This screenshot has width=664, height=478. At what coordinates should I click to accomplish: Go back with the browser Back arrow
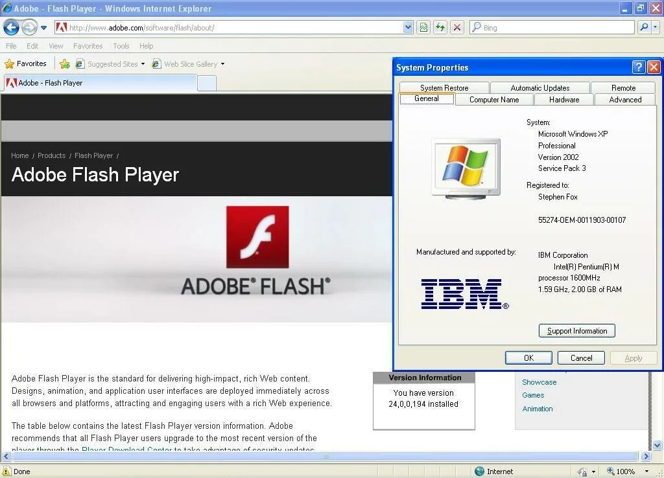click(11, 28)
